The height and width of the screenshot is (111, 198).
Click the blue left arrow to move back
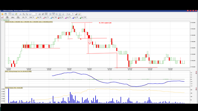pos(20,14)
